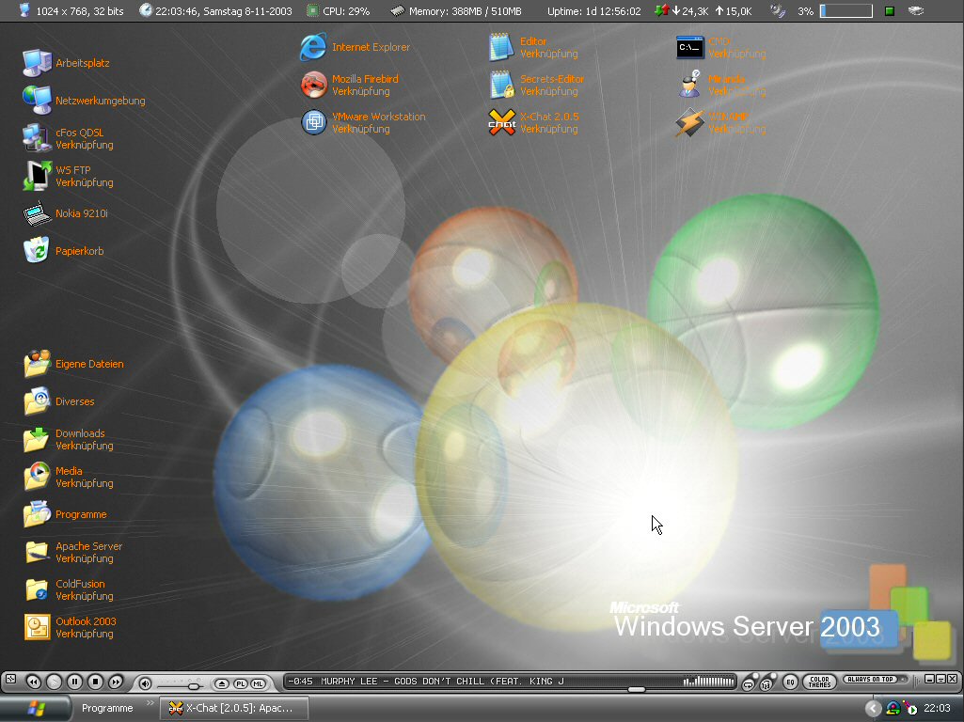Image resolution: width=964 pixels, height=722 pixels.
Task: Open the Mozilla Firebird shortcut icon
Action: click(x=314, y=86)
